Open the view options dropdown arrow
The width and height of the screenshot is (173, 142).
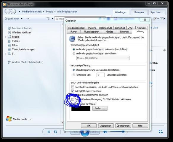tap(53, 19)
